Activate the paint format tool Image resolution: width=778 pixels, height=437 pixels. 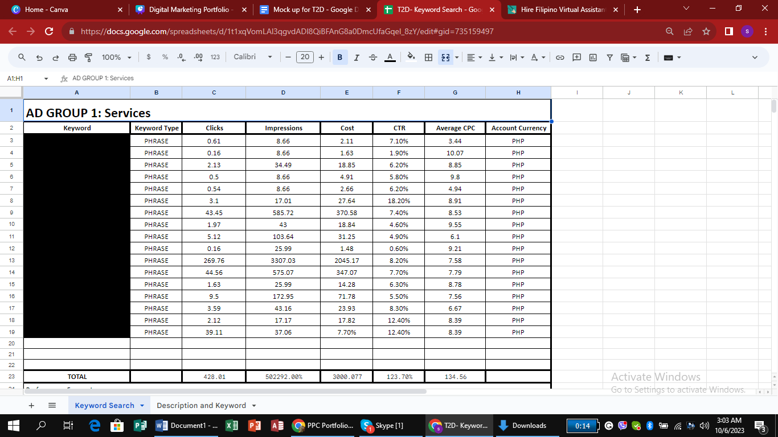point(88,57)
